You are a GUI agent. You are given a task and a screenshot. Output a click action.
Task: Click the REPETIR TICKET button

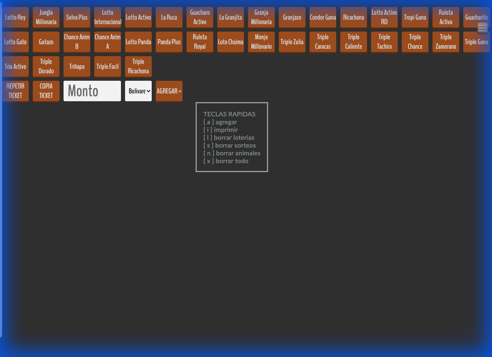point(16,91)
